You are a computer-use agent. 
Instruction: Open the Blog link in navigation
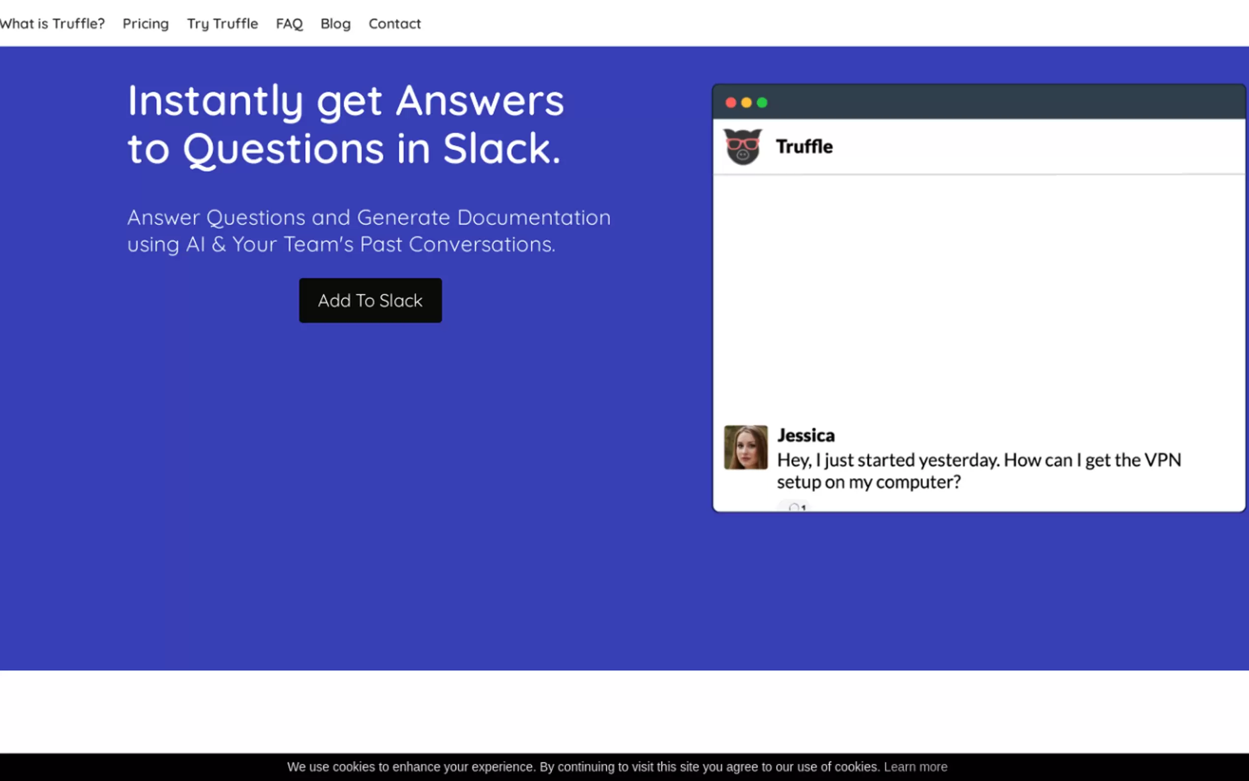336,24
